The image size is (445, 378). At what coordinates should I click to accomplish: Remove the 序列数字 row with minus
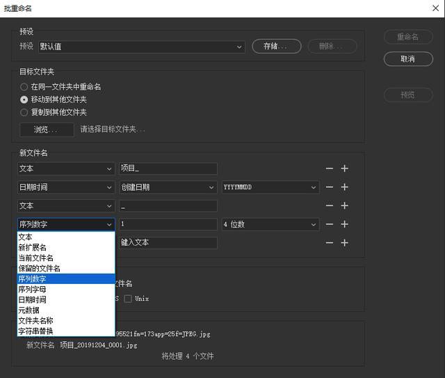pos(329,224)
